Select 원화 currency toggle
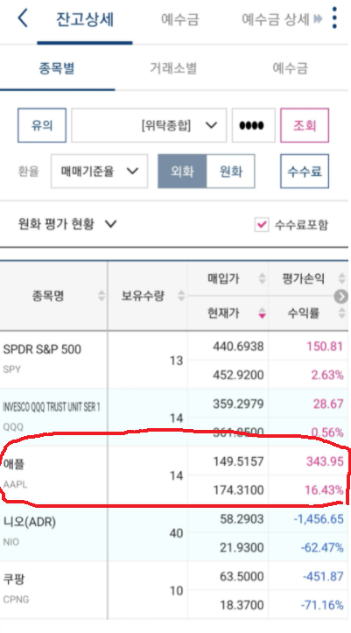The image size is (351, 633). (x=231, y=172)
